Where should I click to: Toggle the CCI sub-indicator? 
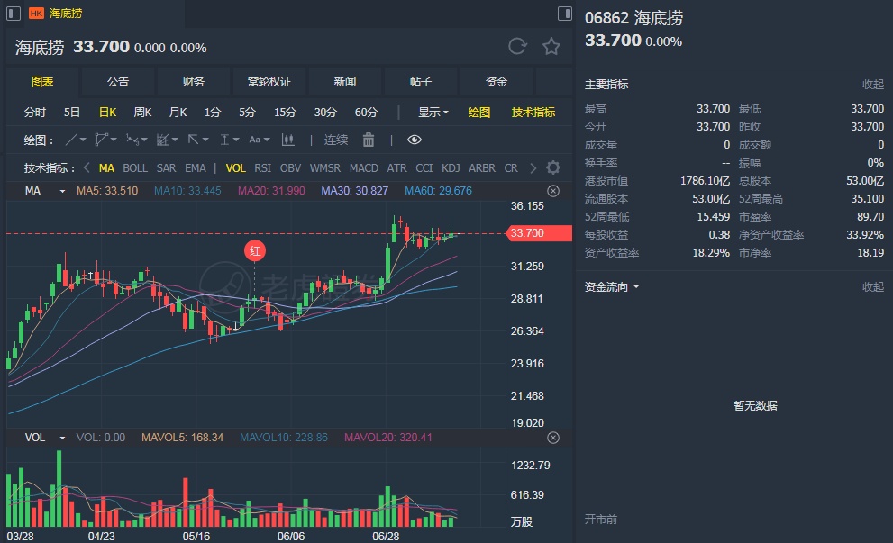(x=424, y=167)
